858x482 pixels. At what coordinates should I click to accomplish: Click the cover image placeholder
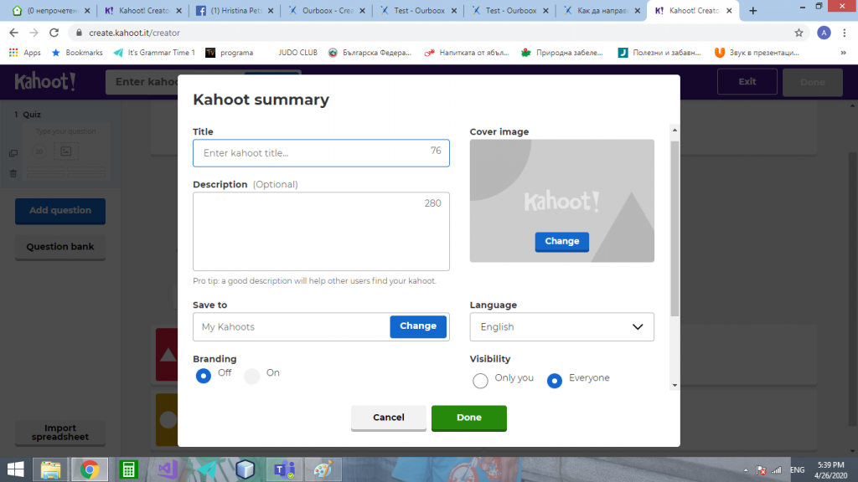pos(562,201)
